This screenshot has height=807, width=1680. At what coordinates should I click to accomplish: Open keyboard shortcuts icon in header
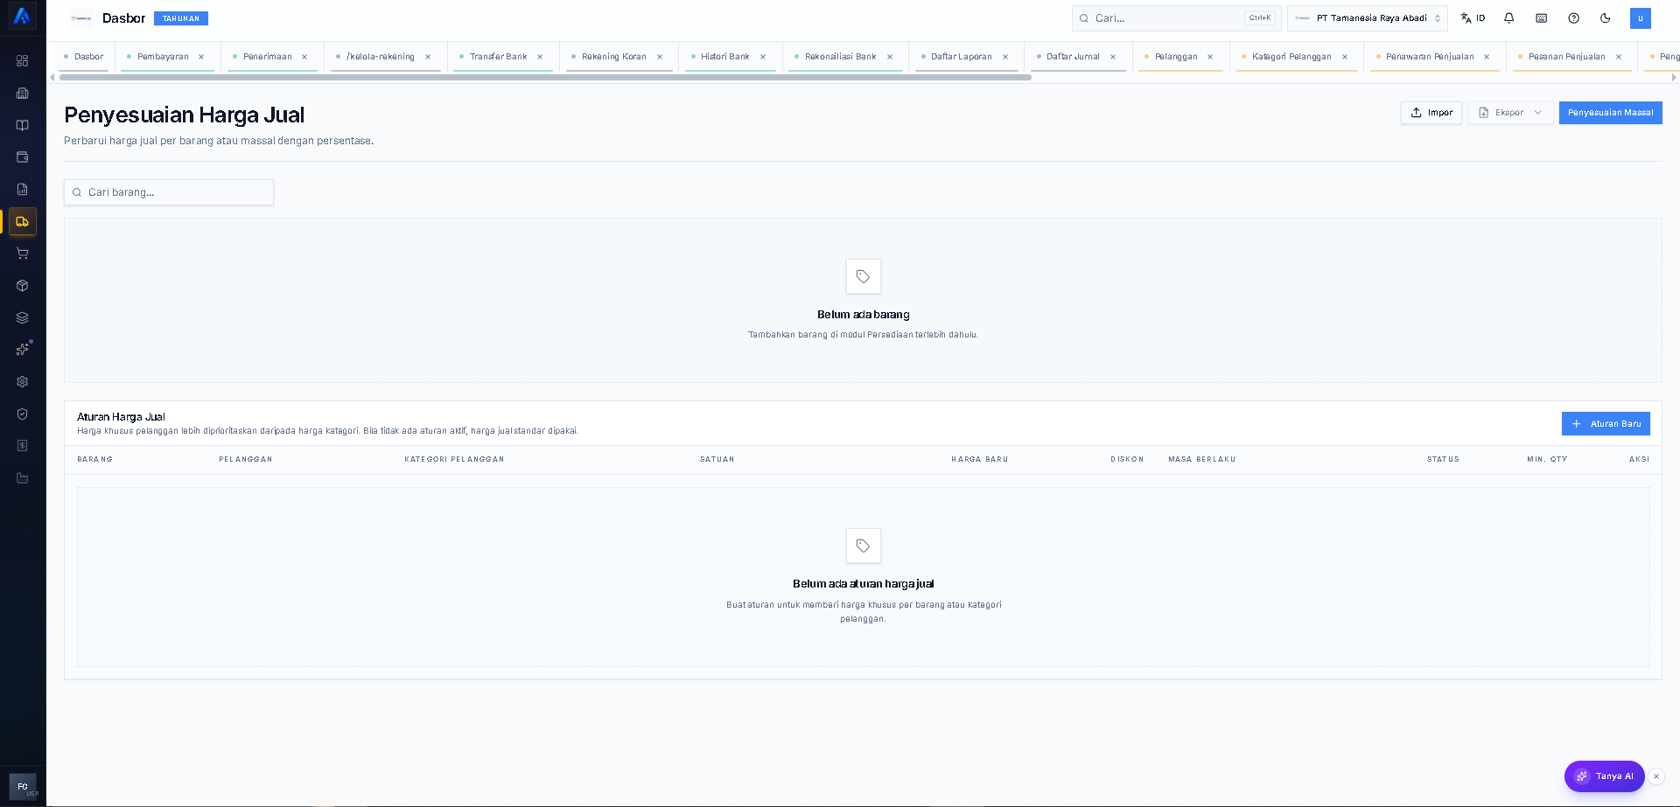tap(1542, 18)
